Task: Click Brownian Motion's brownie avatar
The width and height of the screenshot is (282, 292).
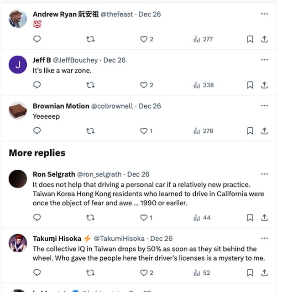Action: pos(18,111)
